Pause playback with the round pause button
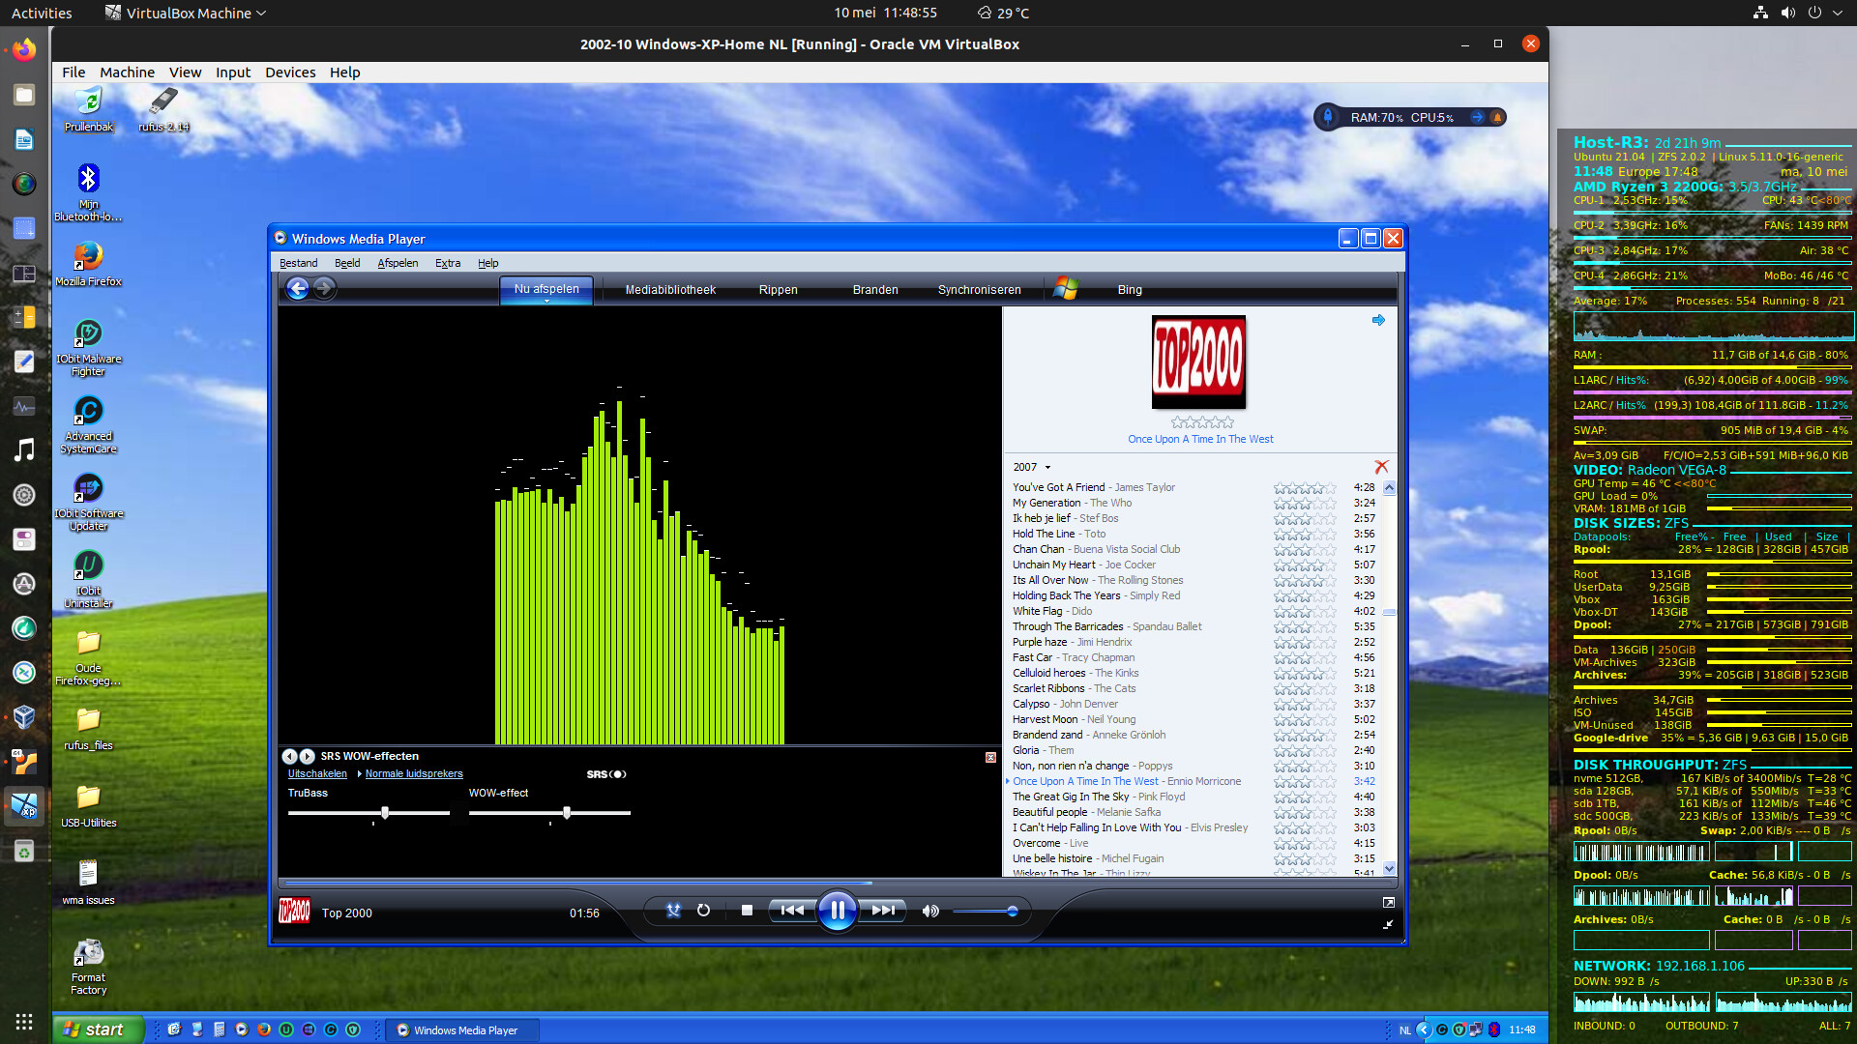The width and height of the screenshot is (1857, 1044). click(837, 911)
